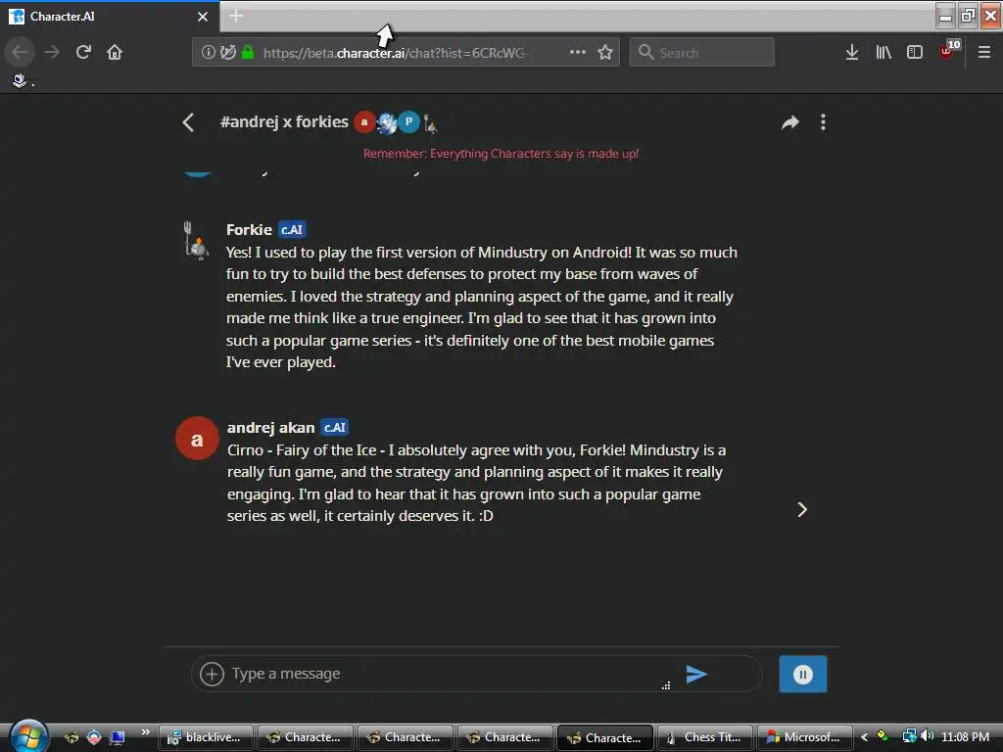Image resolution: width=1003 pixels, height=752 pixels.
Task: Bookmark this page with the star icon
Action: point(605,53)
